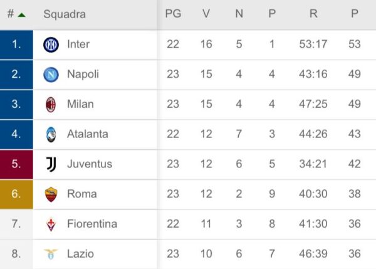
Task: Click the Roma club crest icon
Action: click(x=51, y=194)
